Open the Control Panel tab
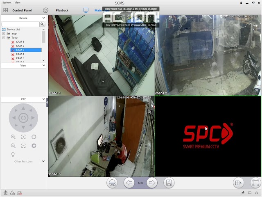 (22, 10)
